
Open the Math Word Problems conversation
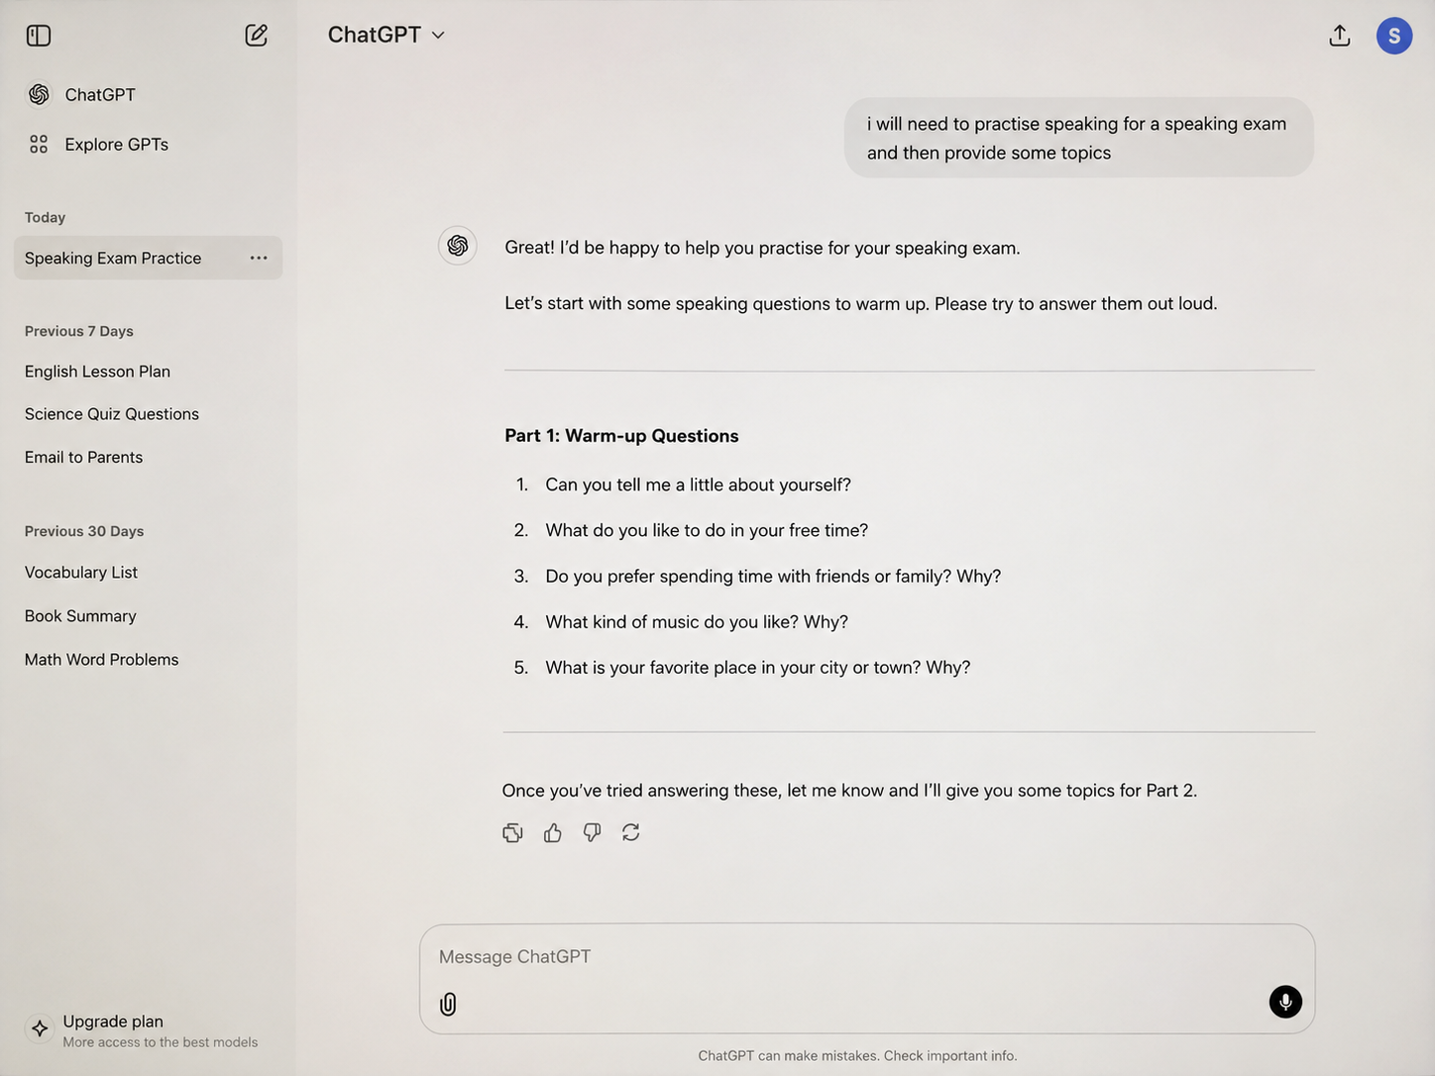pyautogui.click(x=102, y=660)
